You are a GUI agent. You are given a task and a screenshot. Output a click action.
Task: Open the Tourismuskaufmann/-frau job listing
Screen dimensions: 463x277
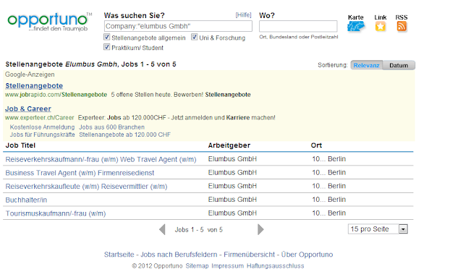[56, 213]
